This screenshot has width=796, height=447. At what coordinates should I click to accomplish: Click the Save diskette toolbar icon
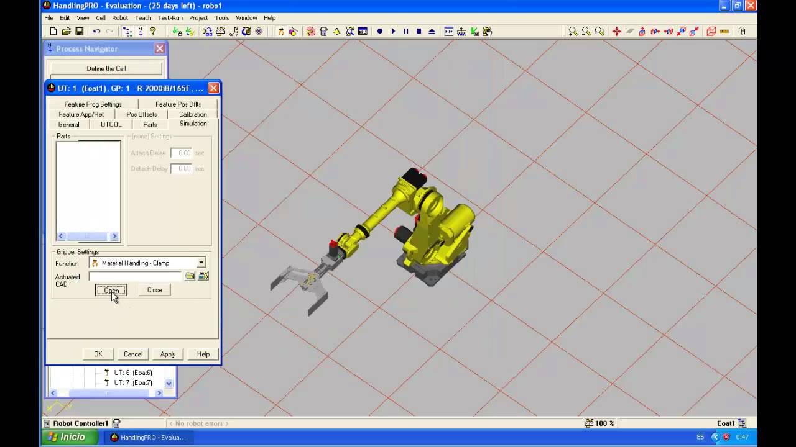[80, 31]
